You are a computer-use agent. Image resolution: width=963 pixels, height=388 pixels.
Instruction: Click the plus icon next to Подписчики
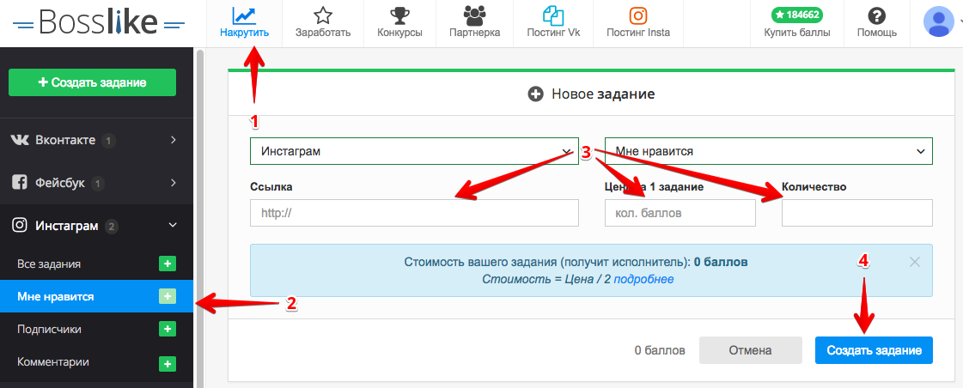(168, 329)
